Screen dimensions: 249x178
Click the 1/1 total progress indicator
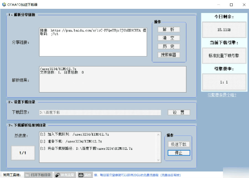coord(23,153)
